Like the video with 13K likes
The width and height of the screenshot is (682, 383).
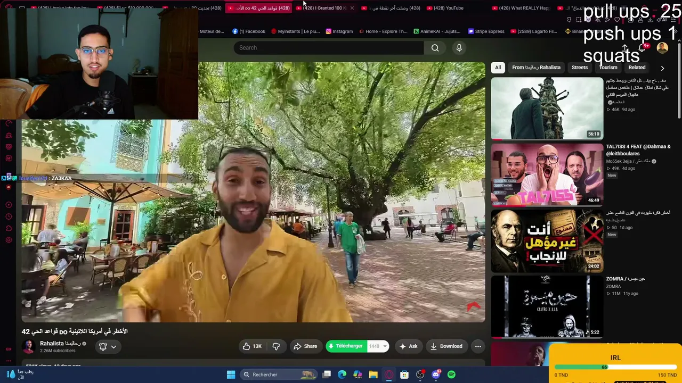252,346
